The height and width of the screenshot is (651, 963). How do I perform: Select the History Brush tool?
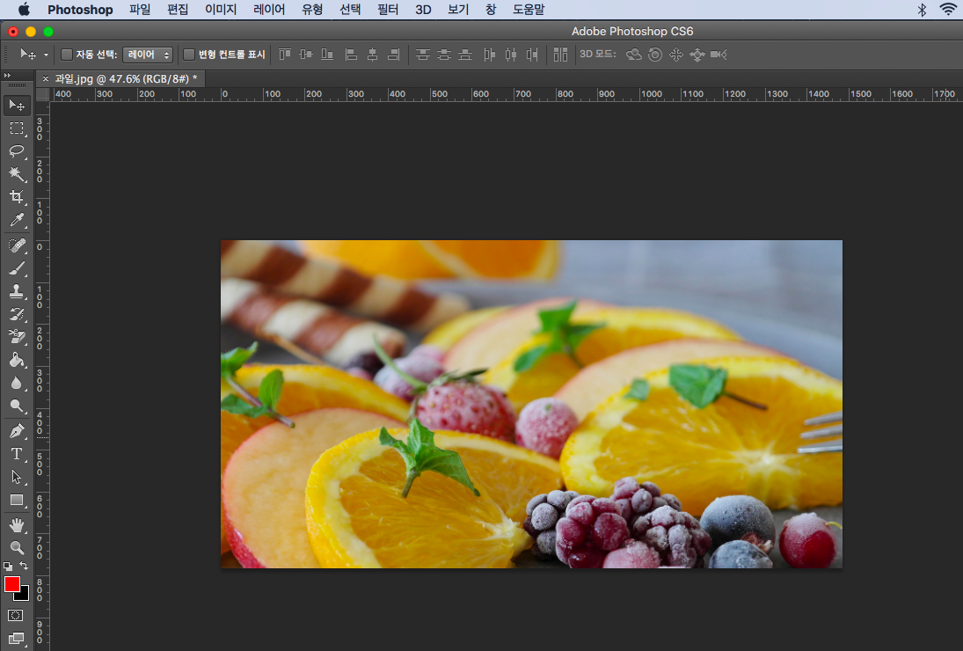pyautogui.click(x=17, y=314)
